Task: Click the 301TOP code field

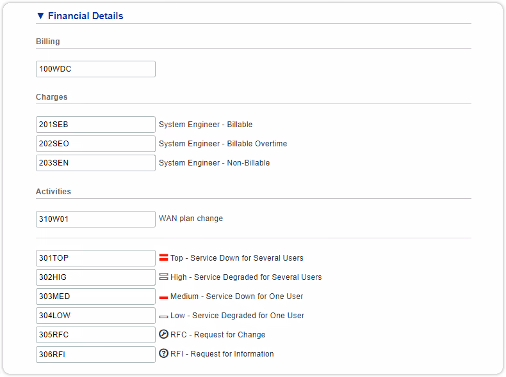Action: pos(95,258)
